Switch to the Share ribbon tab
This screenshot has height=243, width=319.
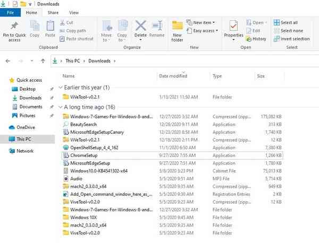[53, 13]
